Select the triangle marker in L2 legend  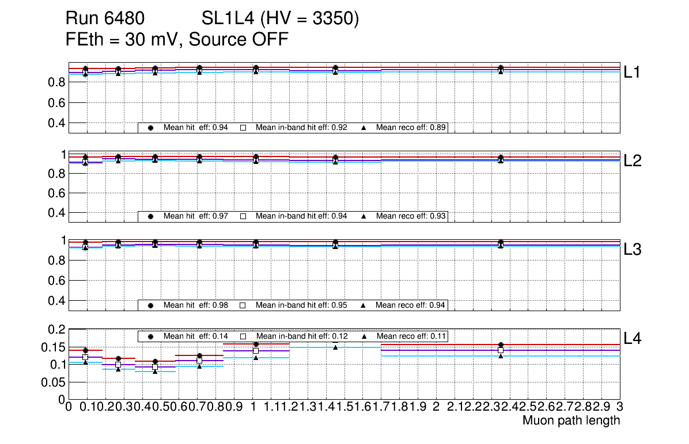click(364, 216)
